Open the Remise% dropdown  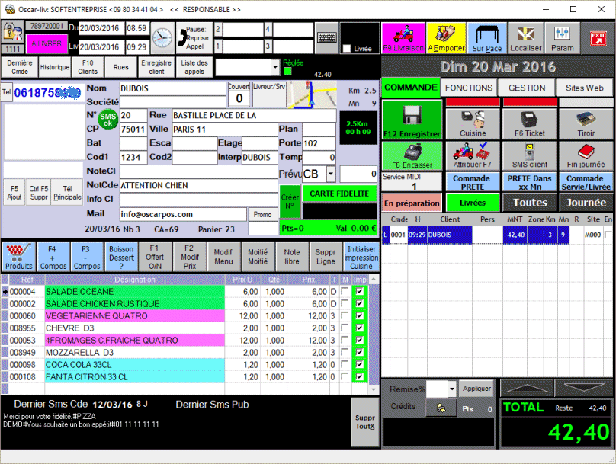coord(451,389)
